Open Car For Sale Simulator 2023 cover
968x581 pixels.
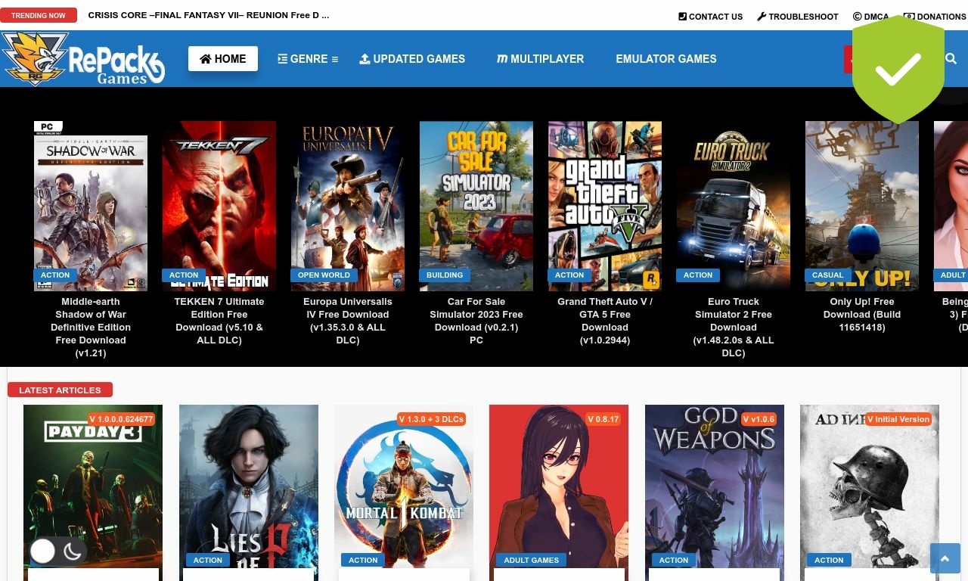[476, 206]
